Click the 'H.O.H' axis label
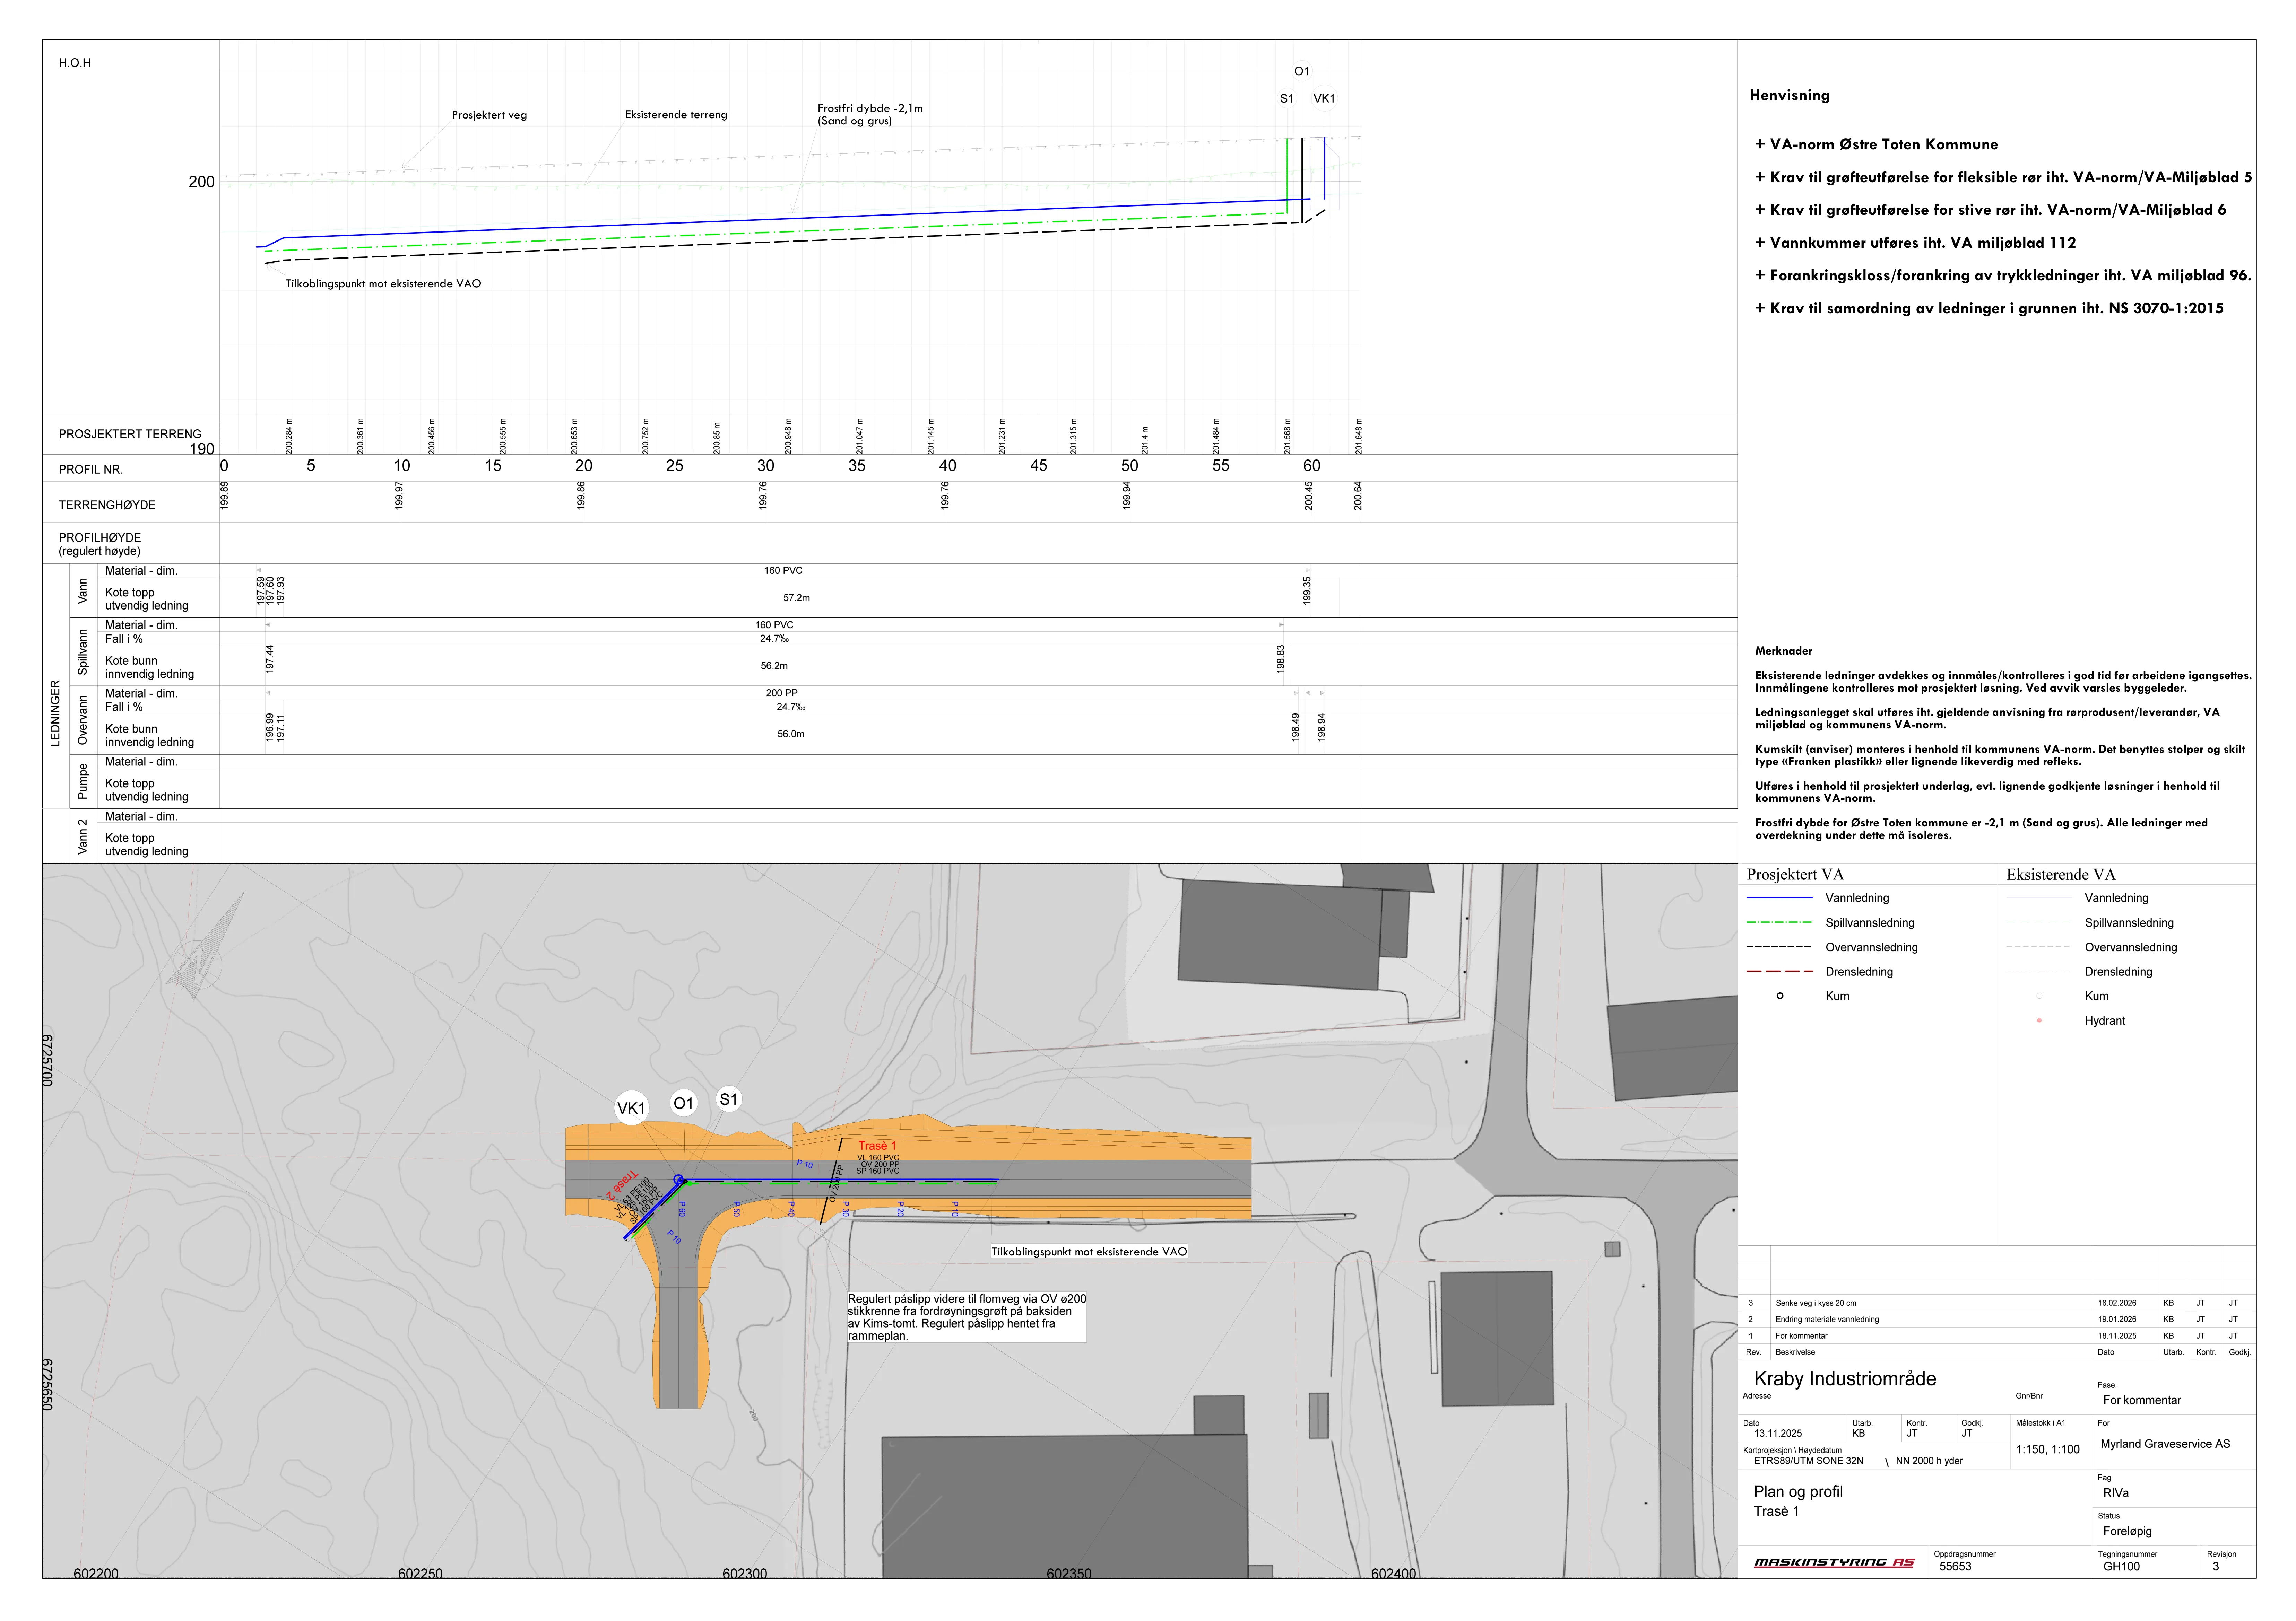Viewport: 2296px width, 1621px height. click(x=75, y=63)
